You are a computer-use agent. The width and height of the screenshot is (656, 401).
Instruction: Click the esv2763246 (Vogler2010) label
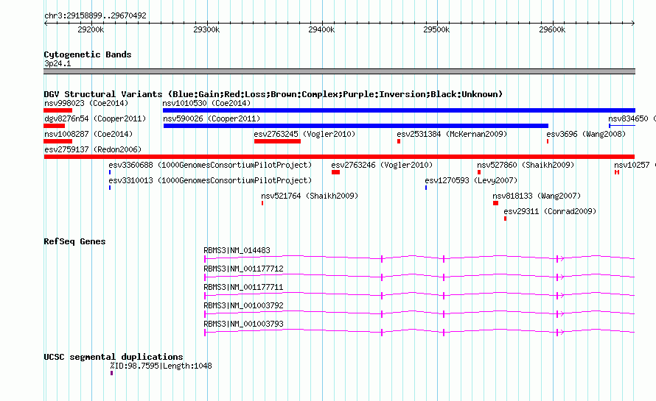382,165
